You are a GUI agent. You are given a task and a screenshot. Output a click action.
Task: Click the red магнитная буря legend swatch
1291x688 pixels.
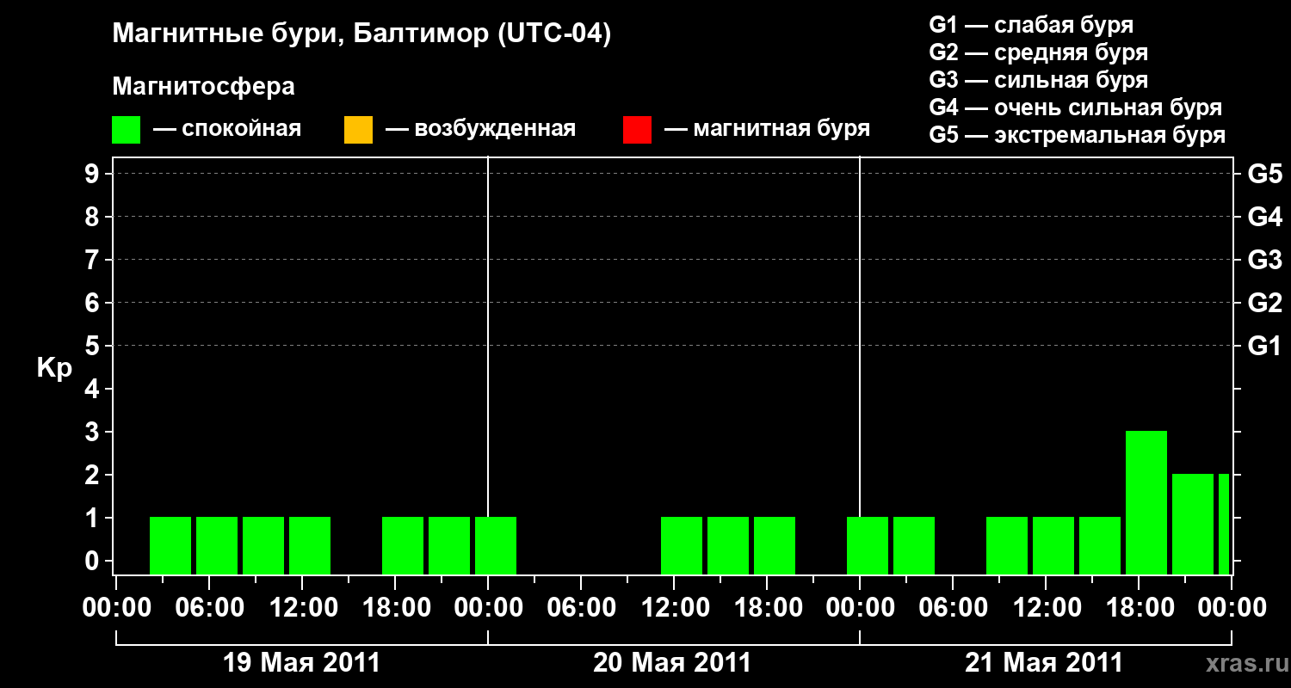coord(637,130)
